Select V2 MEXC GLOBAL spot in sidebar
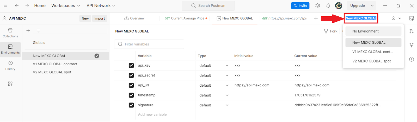The height and width of the screenshot is (122, 417). click(66, 72)
